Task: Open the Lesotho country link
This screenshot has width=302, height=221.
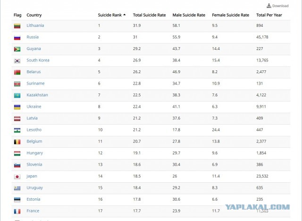Action: [x=34, y=130]
